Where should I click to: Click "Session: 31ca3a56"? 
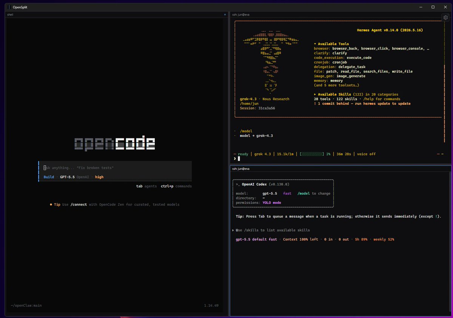click(x=257, y=108)
